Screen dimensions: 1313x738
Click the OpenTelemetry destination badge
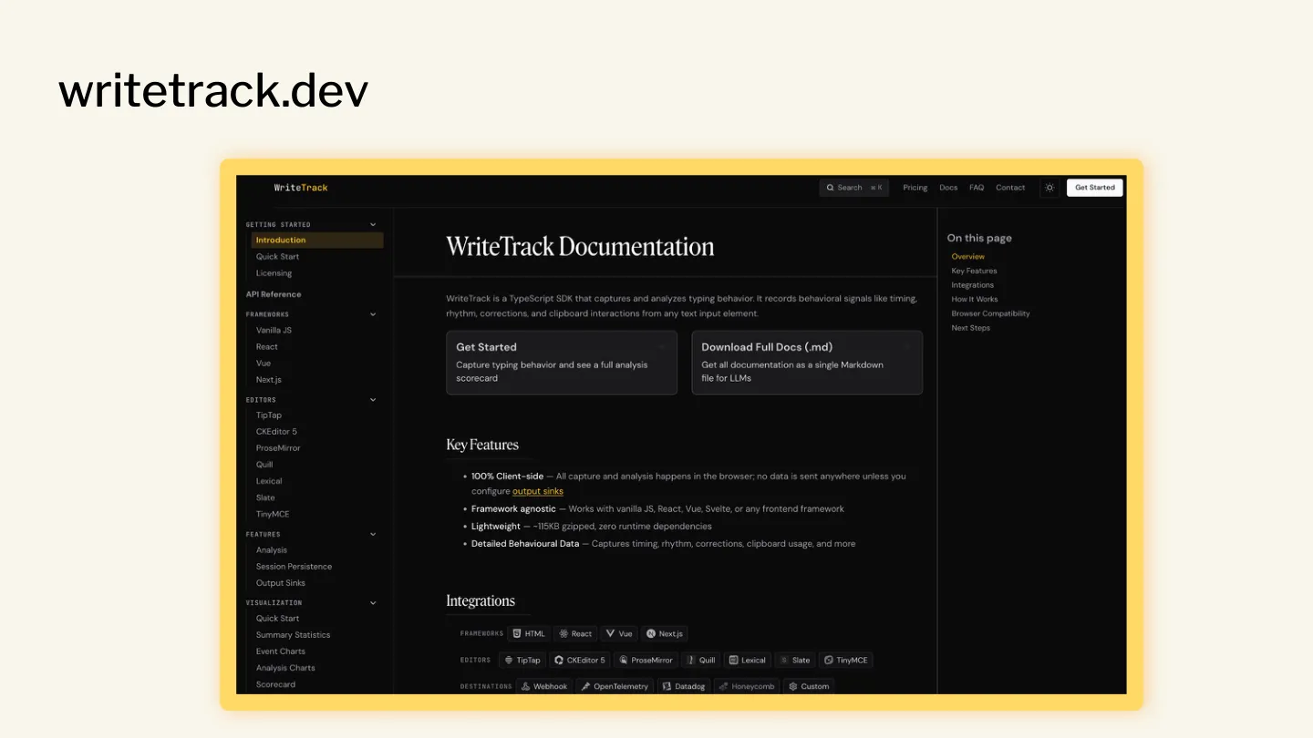[x=615, y=686]
